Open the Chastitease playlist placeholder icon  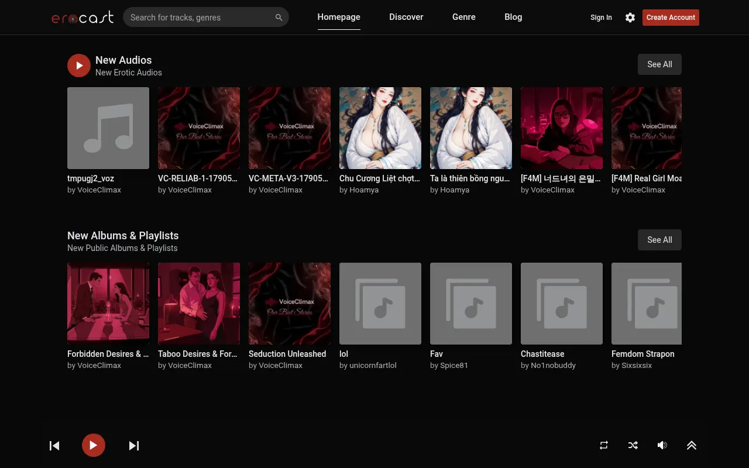(x=562, y=304)
